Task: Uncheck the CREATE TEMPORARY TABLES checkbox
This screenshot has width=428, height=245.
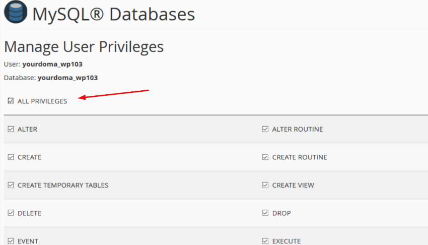Action: tap(11, 185)
